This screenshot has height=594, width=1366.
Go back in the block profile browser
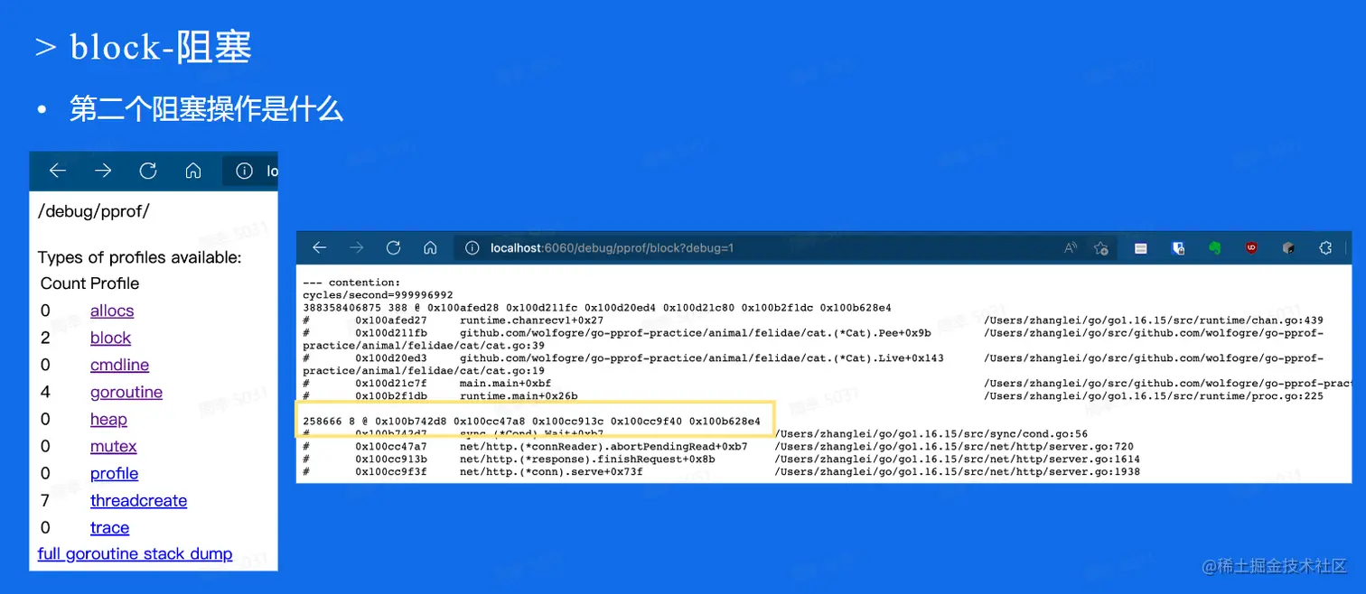coord(319,247)
